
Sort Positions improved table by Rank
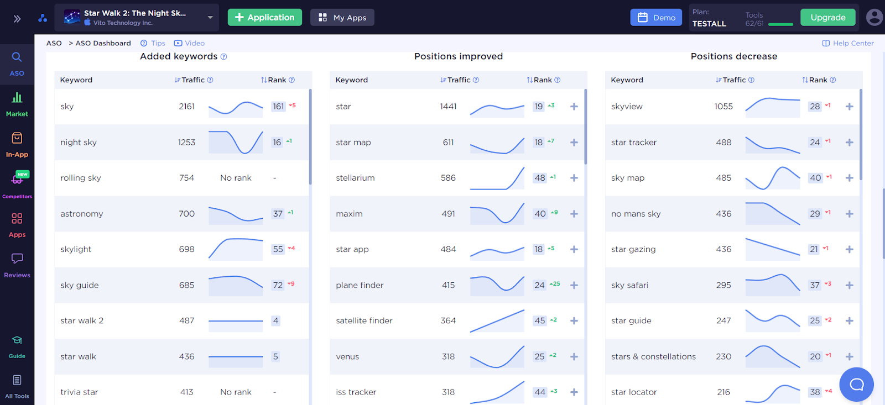[539, 80]
